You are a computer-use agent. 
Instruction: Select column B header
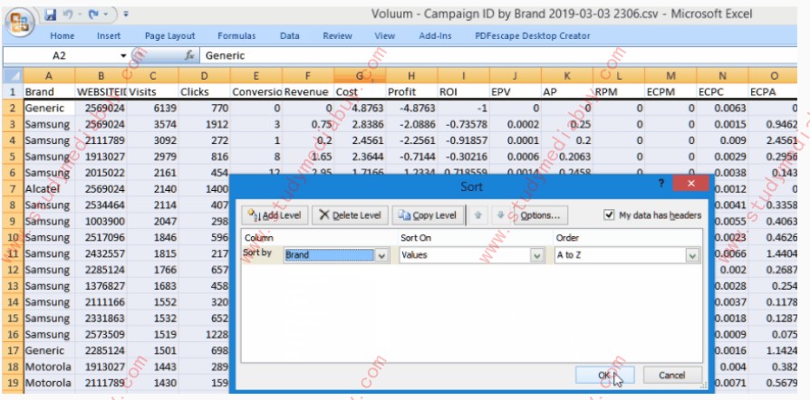pos(101,76)
